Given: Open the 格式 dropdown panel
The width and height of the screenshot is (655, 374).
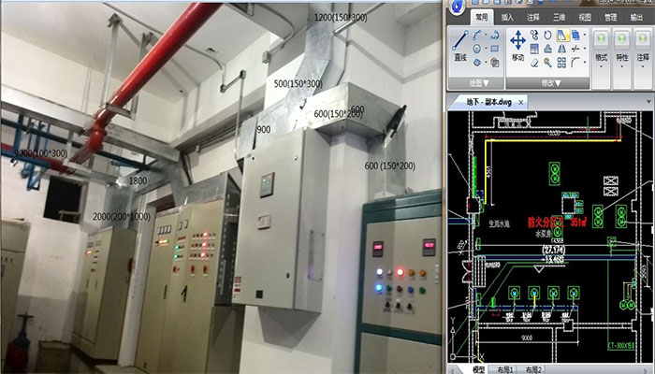Looking at the screenshot, I should (x=602, y=58).
